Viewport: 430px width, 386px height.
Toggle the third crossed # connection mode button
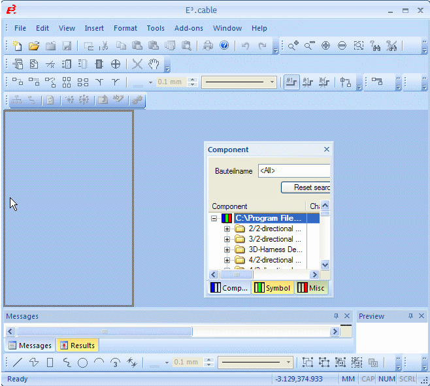(x=324, y=82)
